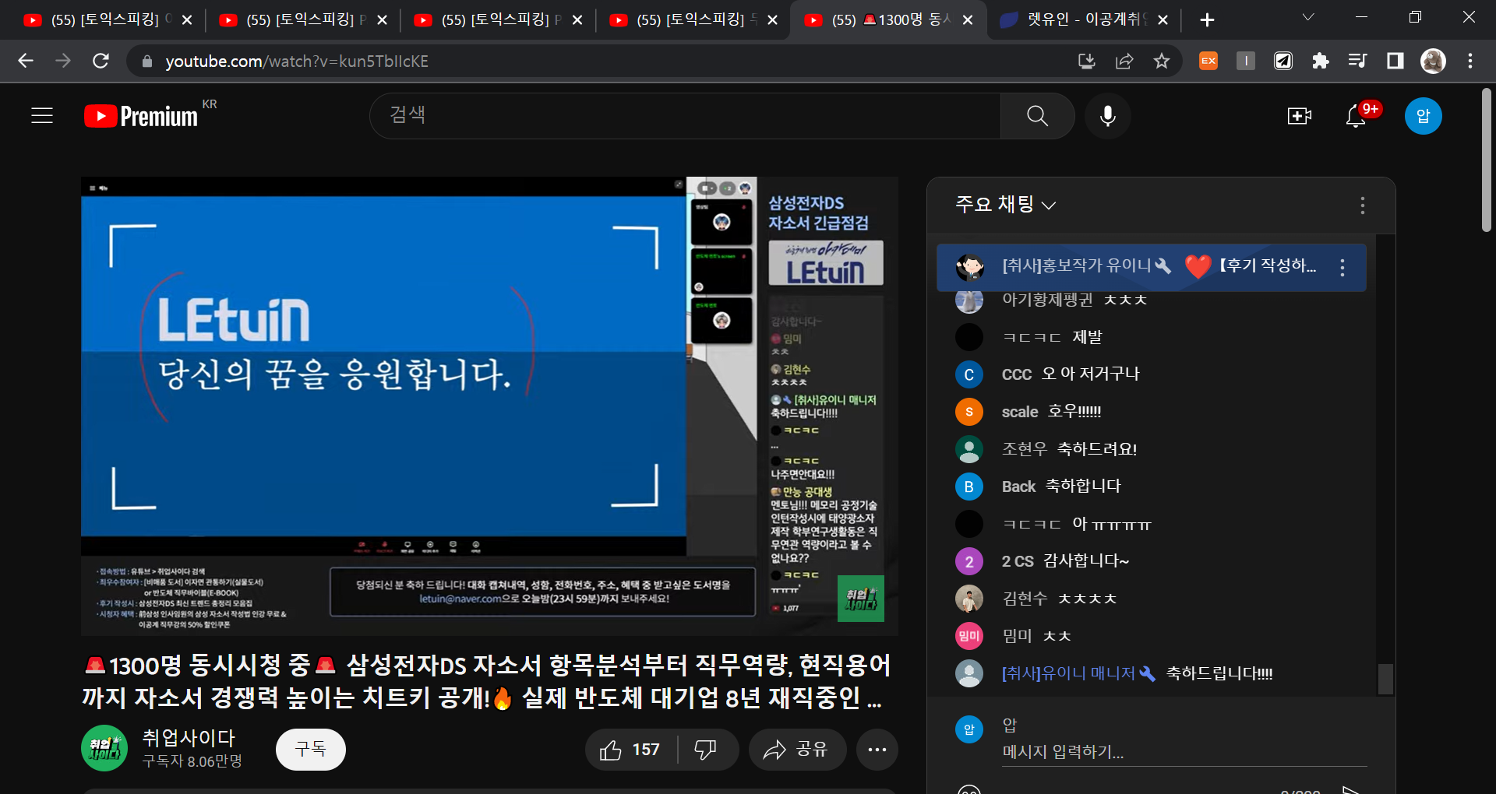Open the Create video camera icon

click(1299, 116)
